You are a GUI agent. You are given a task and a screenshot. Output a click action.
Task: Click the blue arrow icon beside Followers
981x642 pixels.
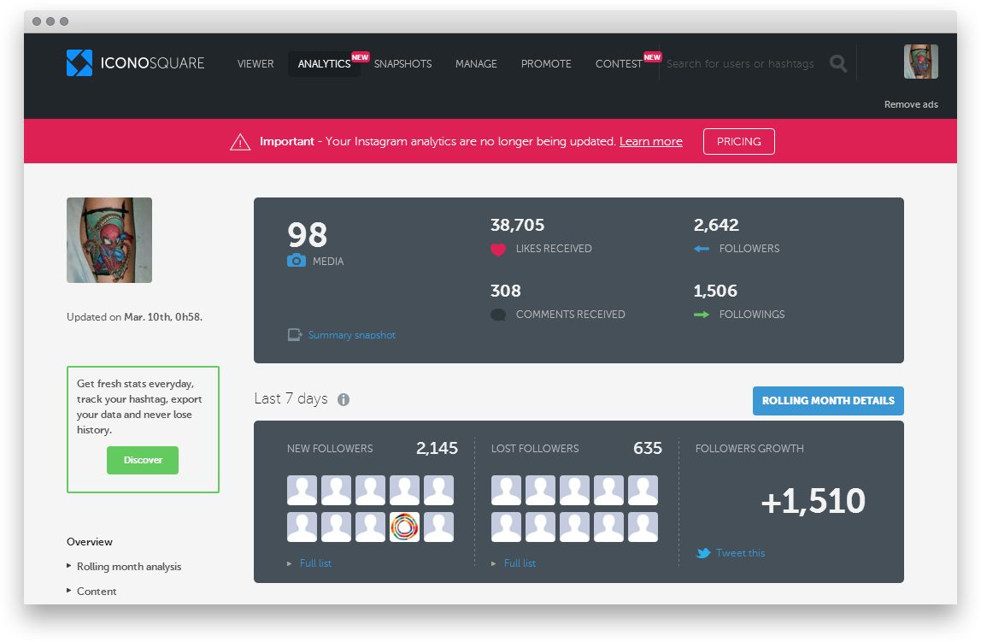703,249
